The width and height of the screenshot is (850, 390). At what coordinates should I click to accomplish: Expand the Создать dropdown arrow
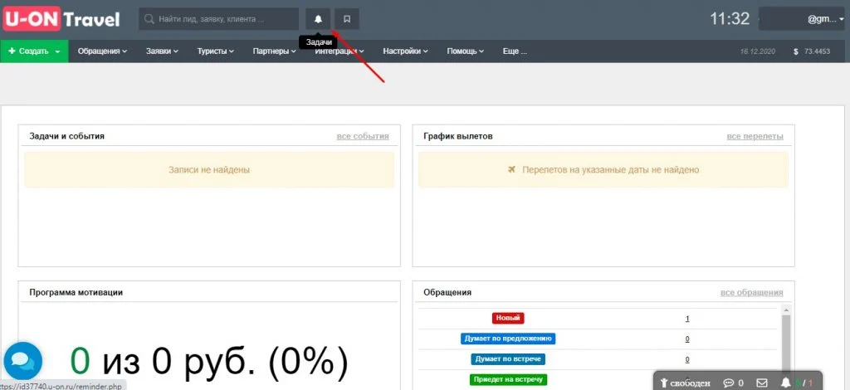[57, 51]
